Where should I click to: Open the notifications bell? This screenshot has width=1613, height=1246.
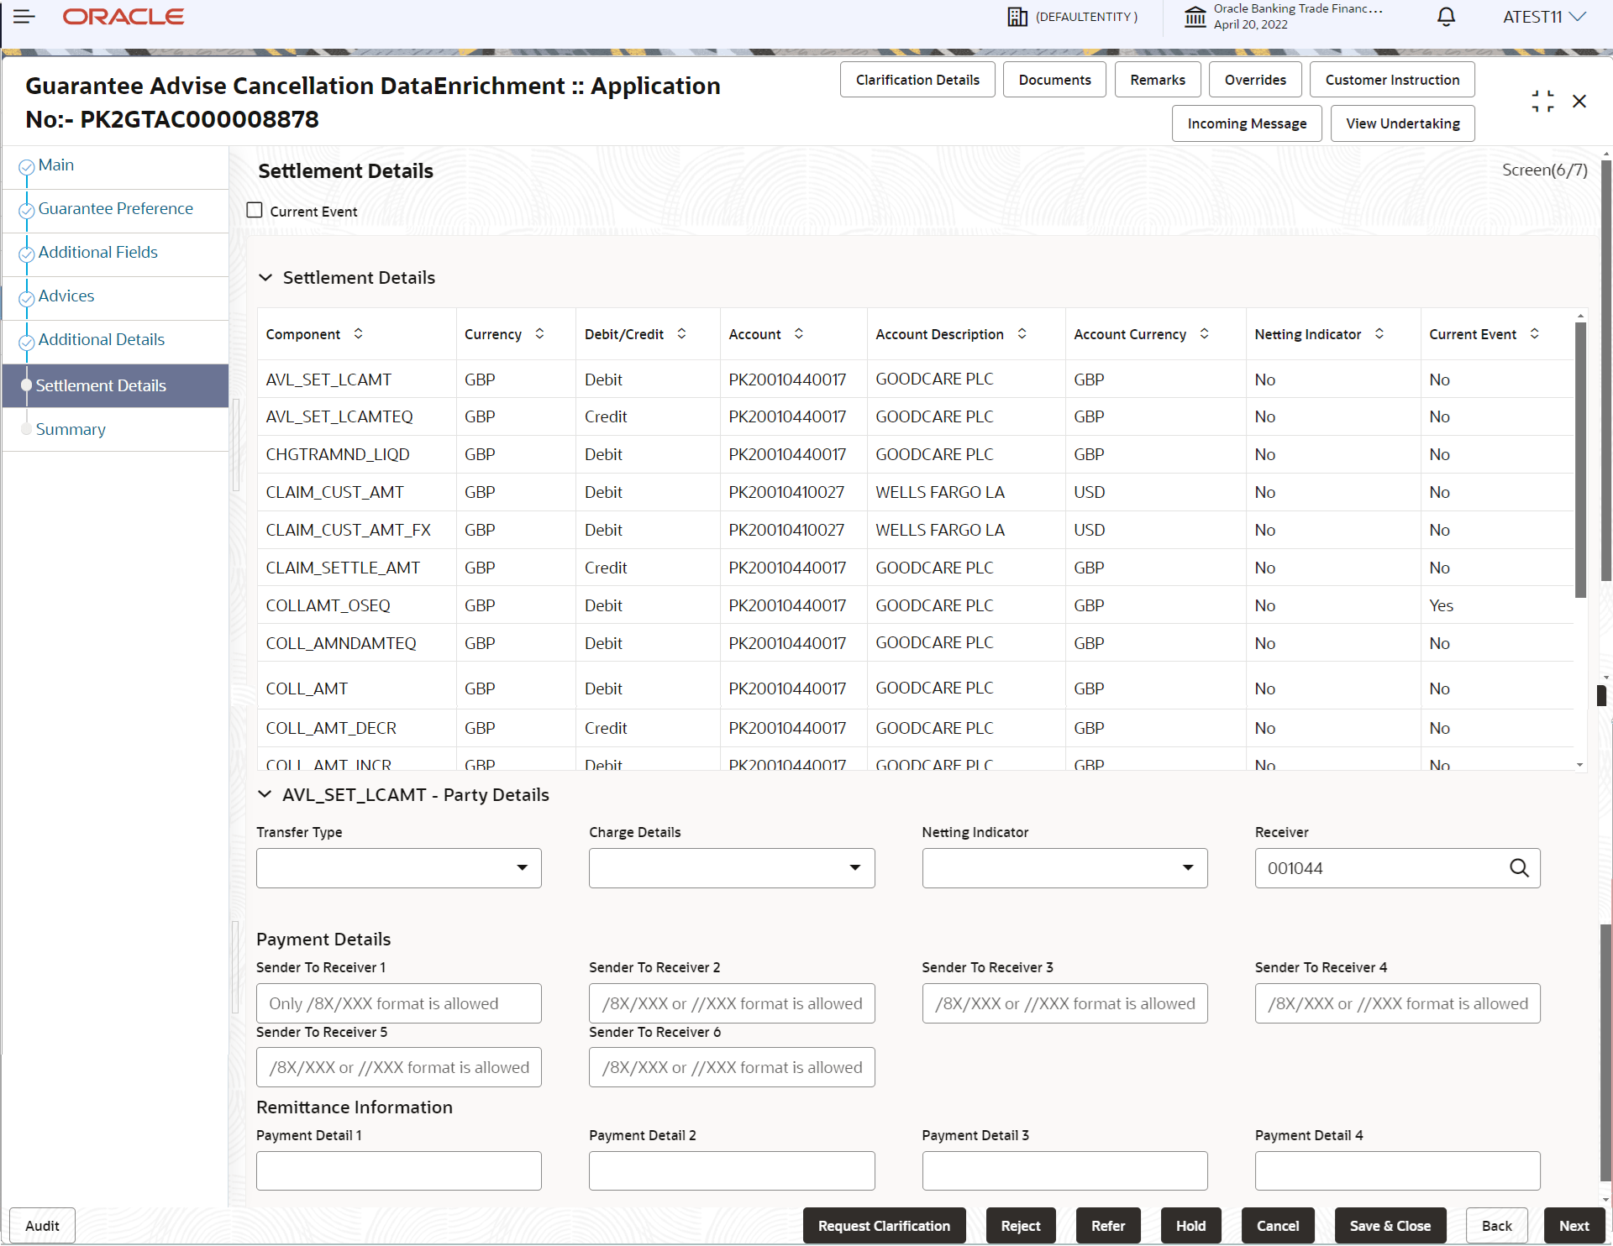[1445, 17]
